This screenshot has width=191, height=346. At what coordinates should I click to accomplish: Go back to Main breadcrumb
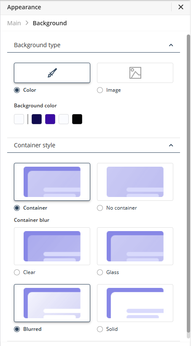(x=14, y=23)
